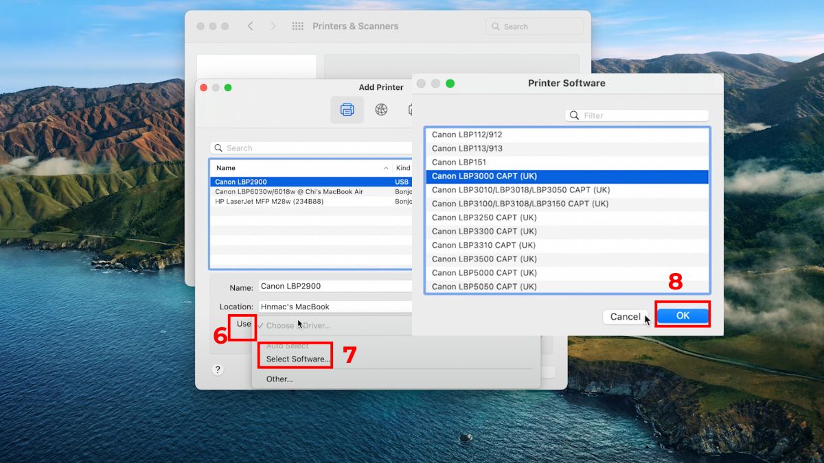Select Canon LBP3000 CAPT (UK) driver

567,176
